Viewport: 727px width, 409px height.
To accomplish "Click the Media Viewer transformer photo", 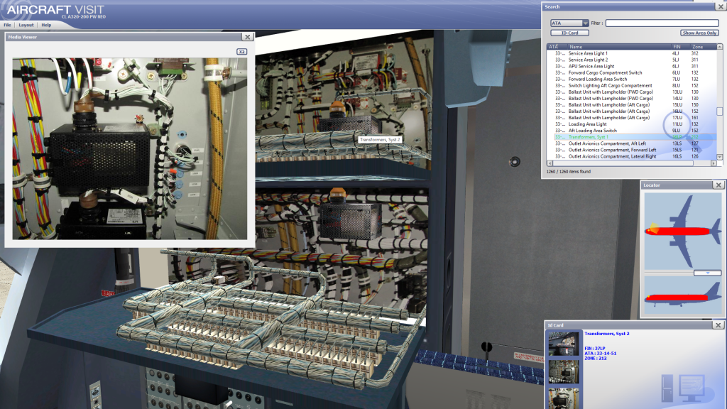I will coord(130,148).
